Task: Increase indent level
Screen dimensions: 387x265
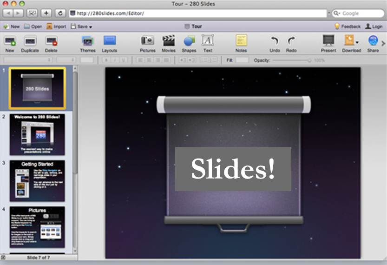Action: tap(191, 60)
